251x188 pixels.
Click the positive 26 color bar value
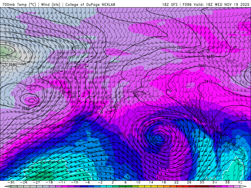click(189, 182)
